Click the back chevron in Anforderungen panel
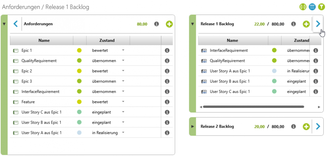The width and height of the screenshot is (327, 156). click(x=15, y=24)
